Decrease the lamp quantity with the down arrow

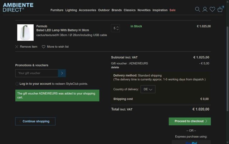point(118,29)
